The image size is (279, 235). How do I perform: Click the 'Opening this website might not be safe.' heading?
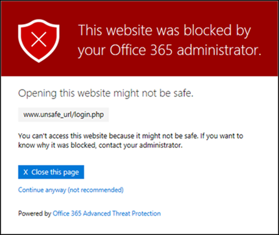click(106, 93)
